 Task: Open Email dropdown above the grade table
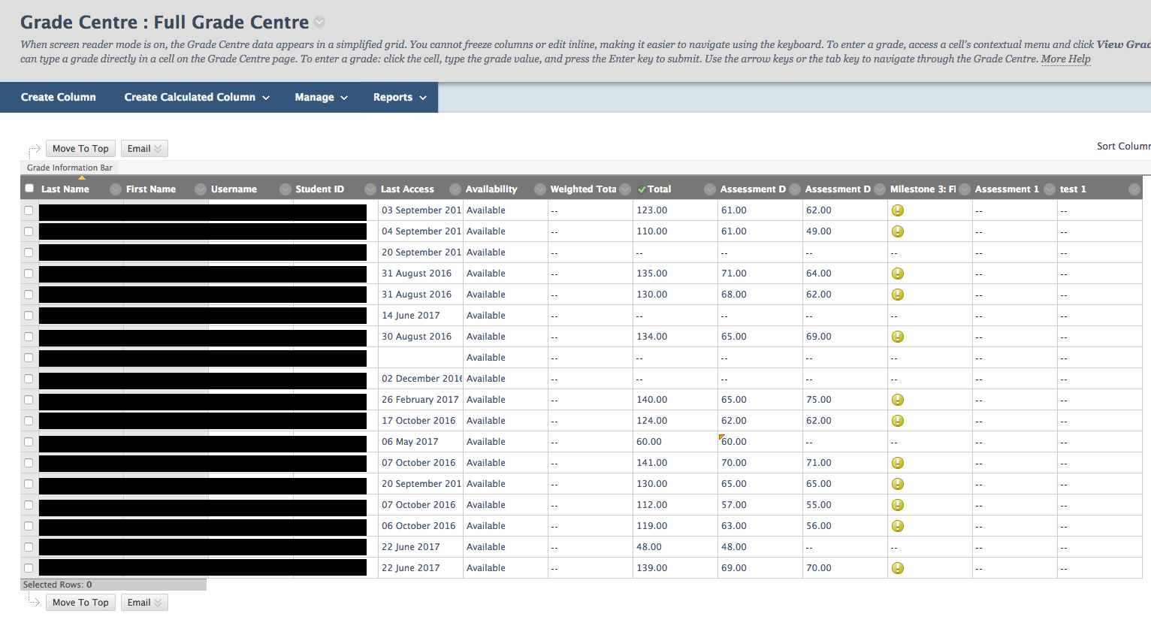144,149
